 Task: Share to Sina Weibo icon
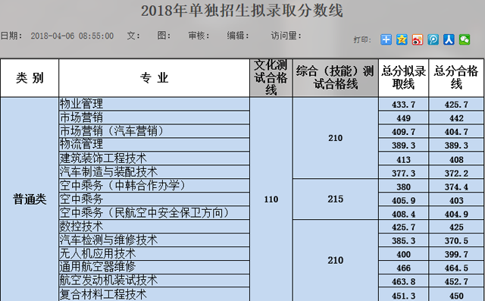click(418, 39)
